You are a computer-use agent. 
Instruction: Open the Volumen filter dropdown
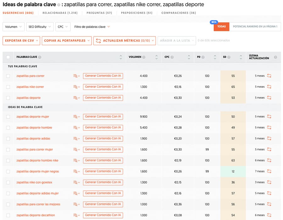[14, 27]
